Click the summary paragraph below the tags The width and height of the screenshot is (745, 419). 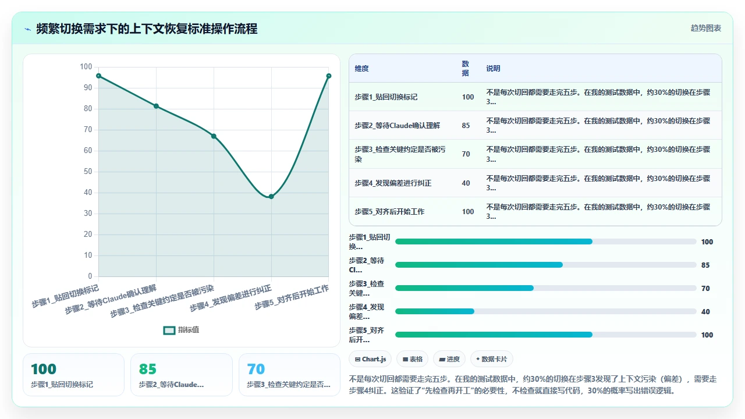533,385
